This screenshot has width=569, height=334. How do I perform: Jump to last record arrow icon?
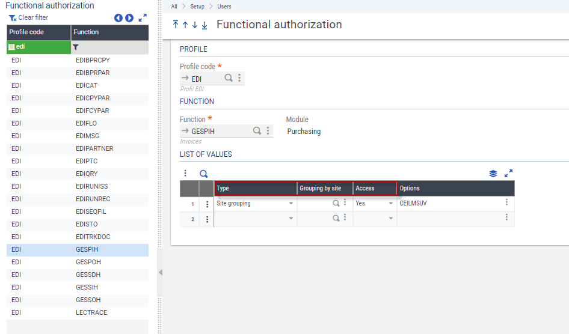pos(205,25)
